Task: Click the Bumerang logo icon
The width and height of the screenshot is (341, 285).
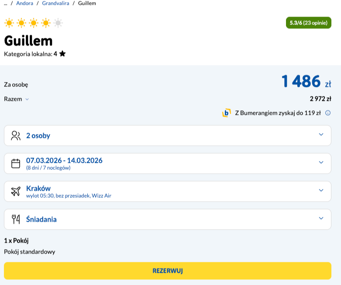Action: pos(226,113)
